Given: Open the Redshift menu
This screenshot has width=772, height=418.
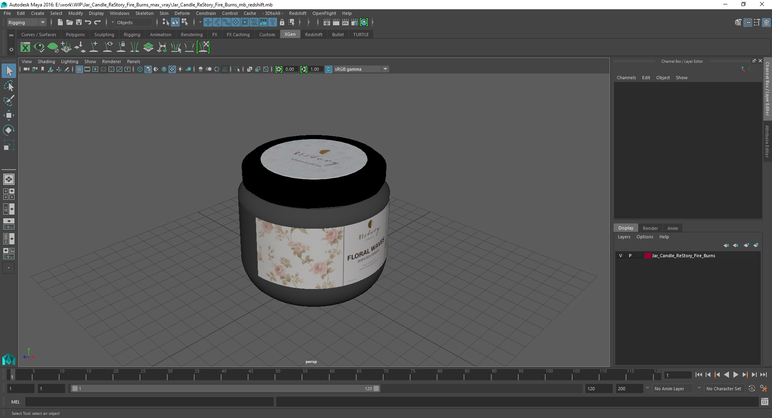Looking at the screenshot, I should tap(298, 13).
